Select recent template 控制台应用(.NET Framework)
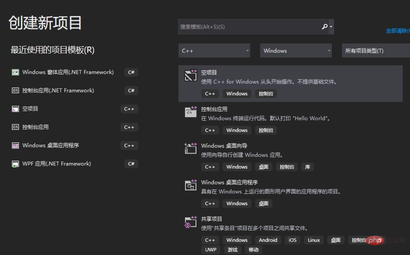The width and height of the screenshot is (410, 255). pyautogui.click(x=58, y=91)
